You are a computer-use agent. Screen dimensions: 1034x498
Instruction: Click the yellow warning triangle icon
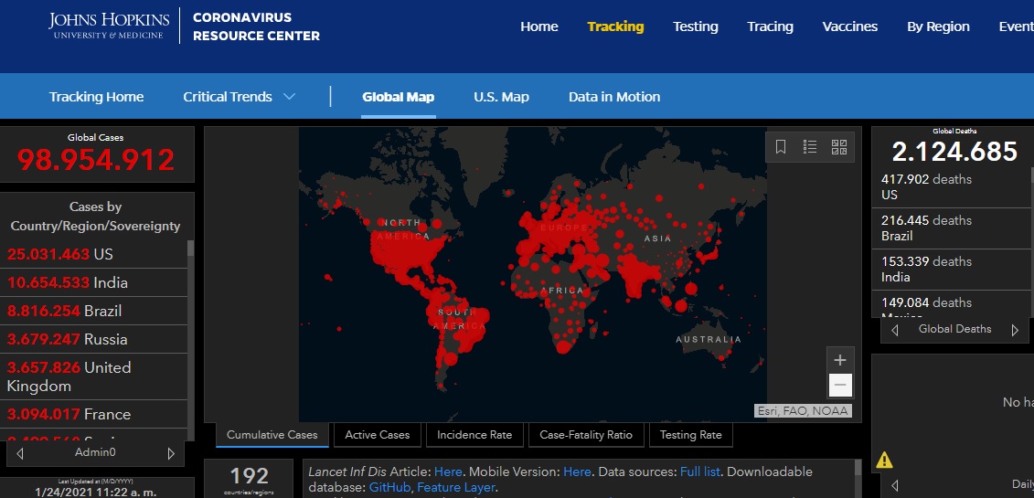[x=884, y=460]
